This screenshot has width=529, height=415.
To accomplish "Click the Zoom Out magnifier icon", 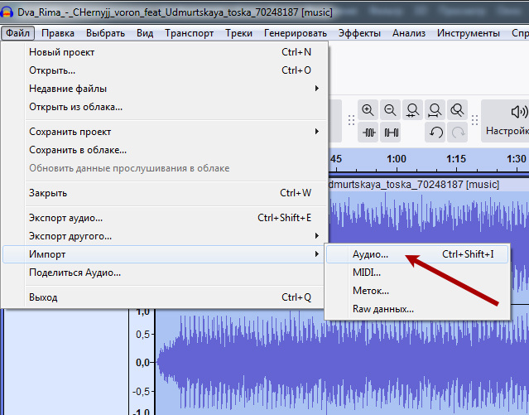I will pyautogui.click(x=390, y=109).
